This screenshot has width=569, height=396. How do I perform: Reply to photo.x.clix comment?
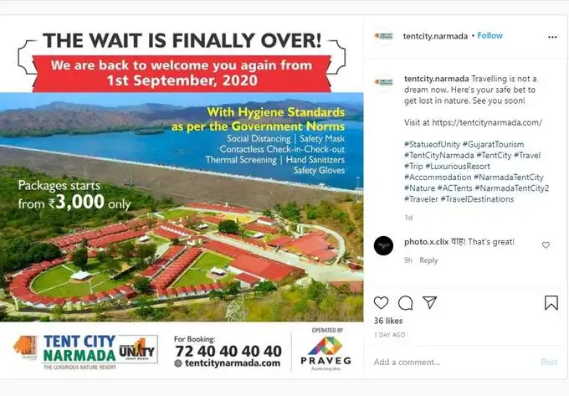pos(428,260)
